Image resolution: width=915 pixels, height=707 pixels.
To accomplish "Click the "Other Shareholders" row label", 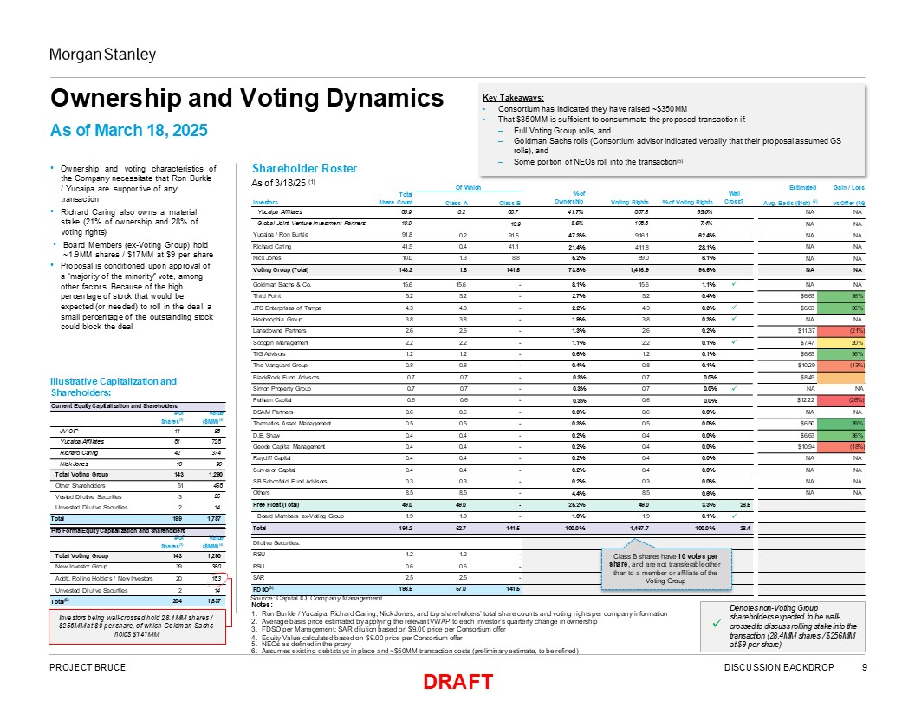I will [80, 486].
